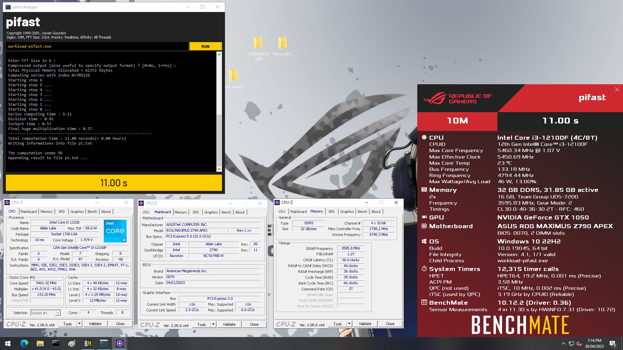Expand Tools dropdown arrow in right CPU-Z
The width and height of the screenshot is (623, 350).
tap(349, 323)
